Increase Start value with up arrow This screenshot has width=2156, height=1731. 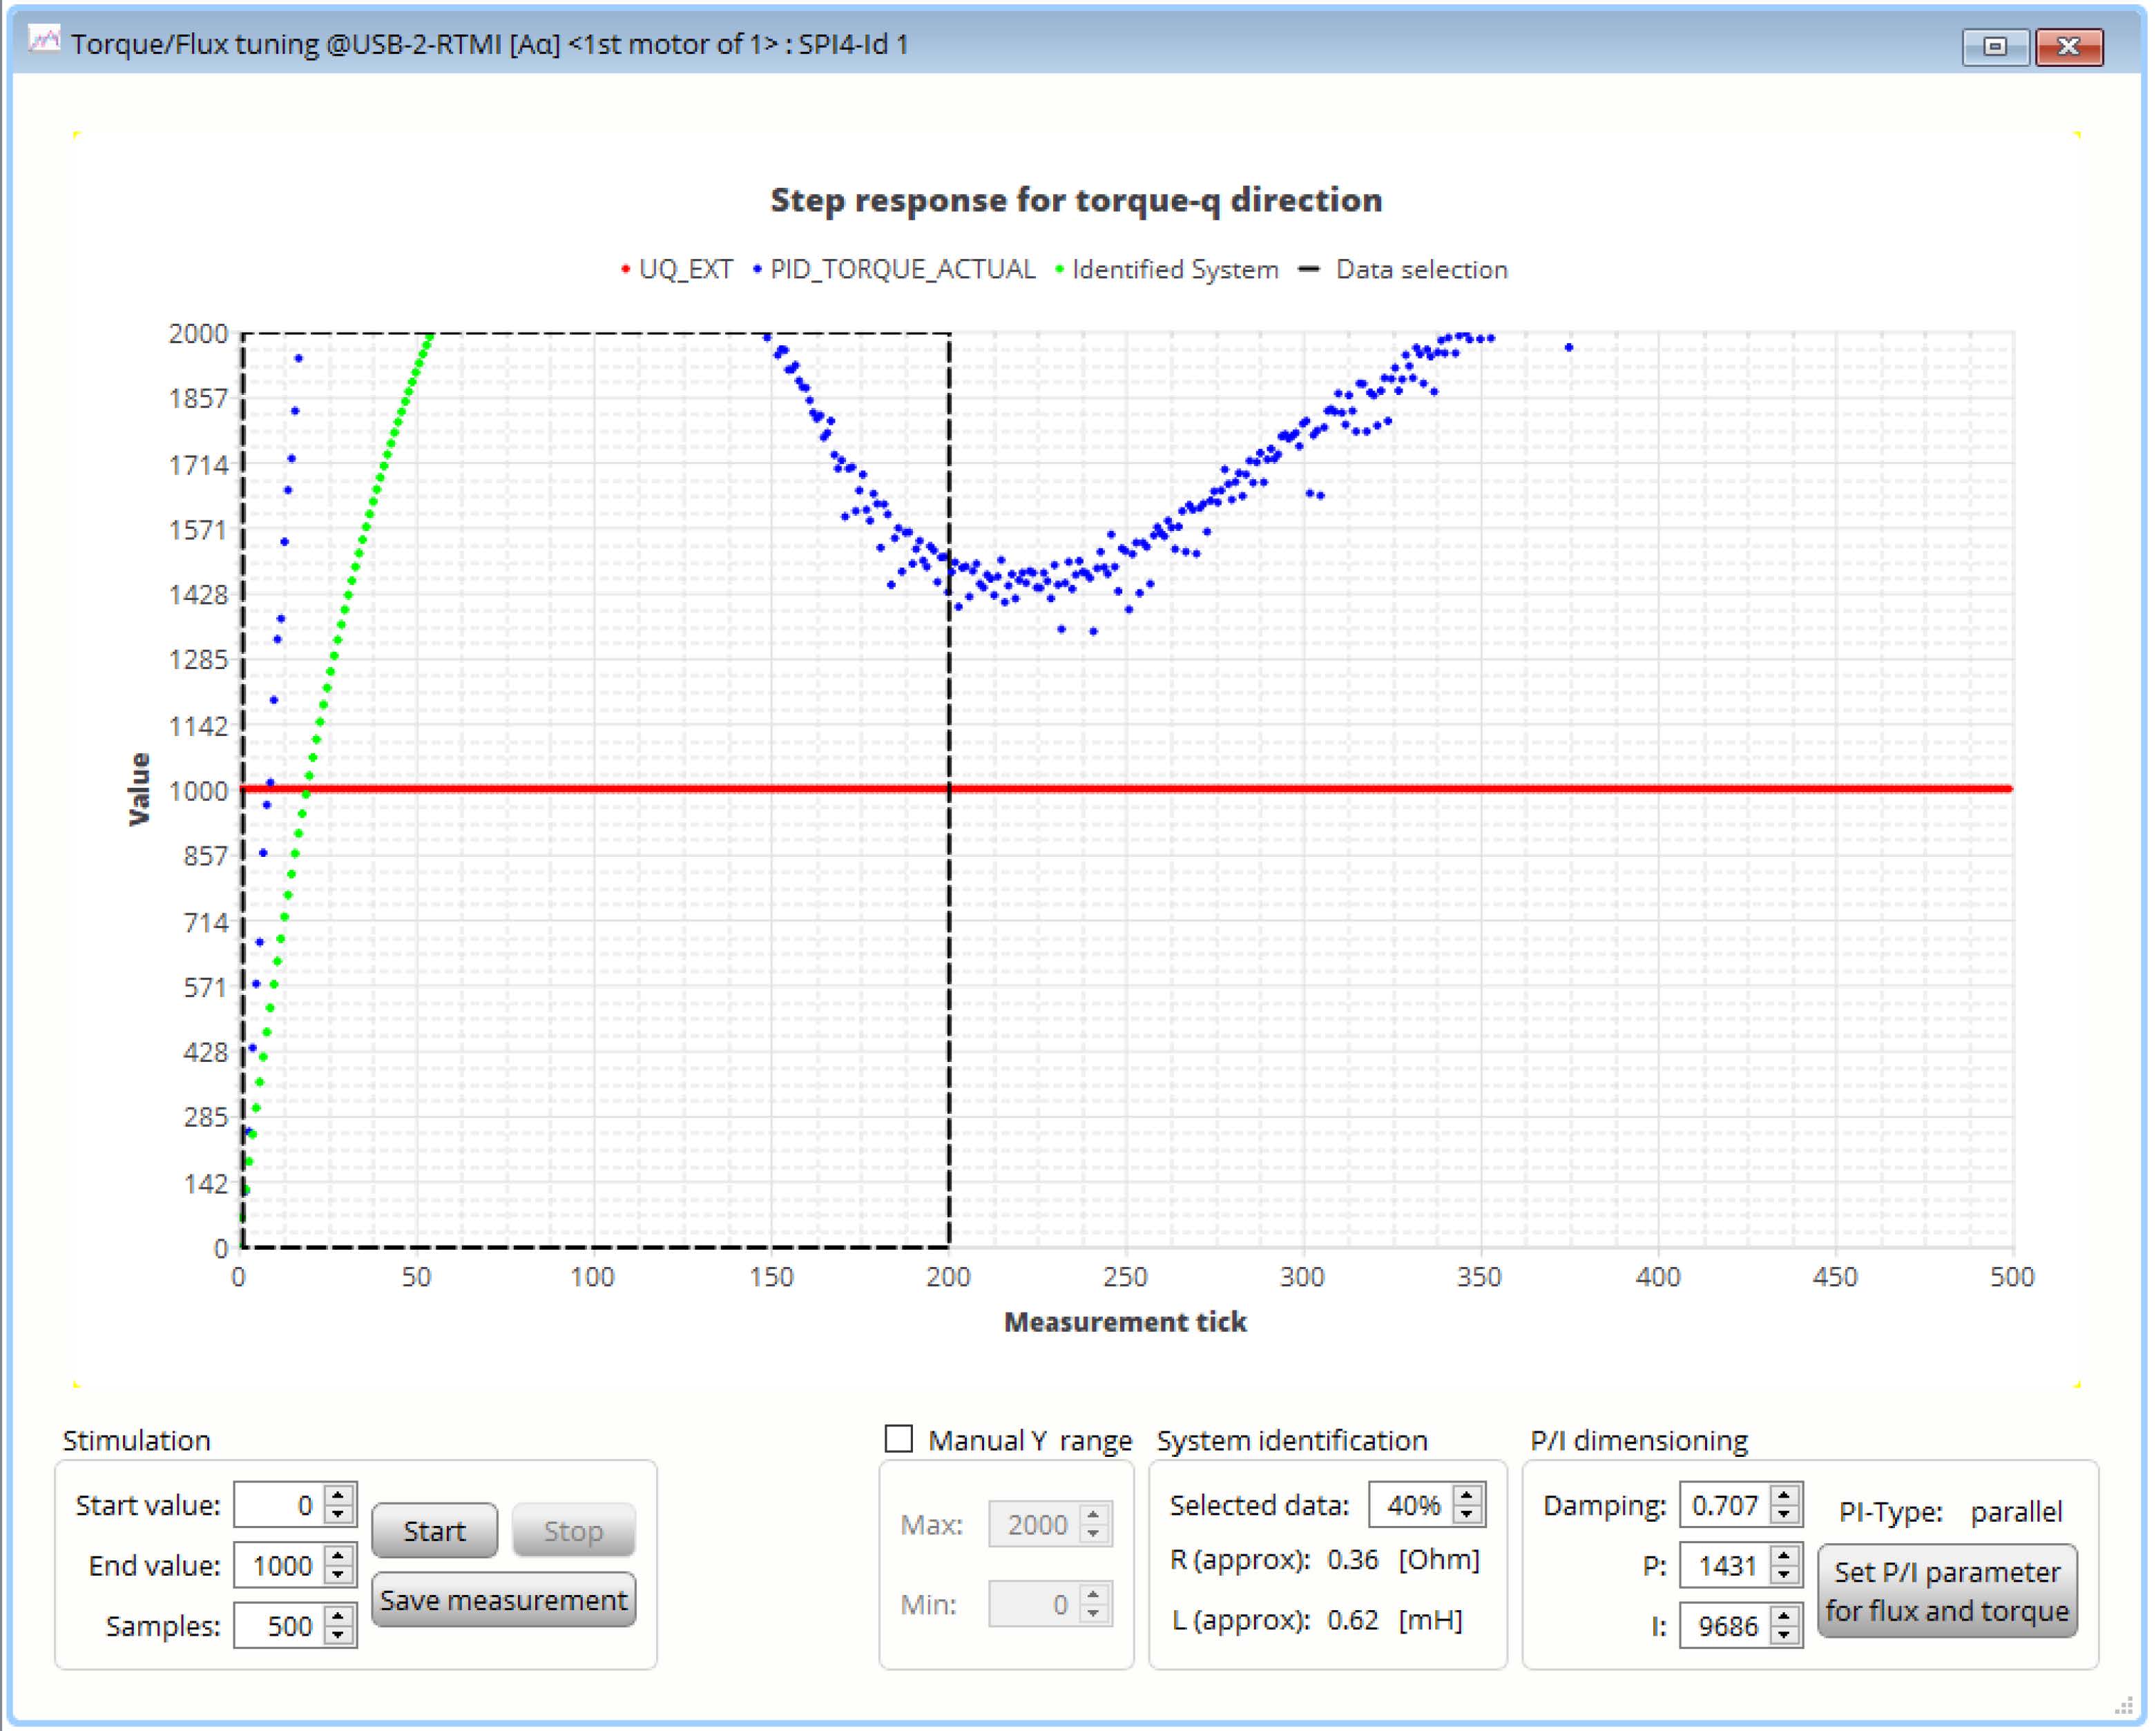pos(339,1496)
